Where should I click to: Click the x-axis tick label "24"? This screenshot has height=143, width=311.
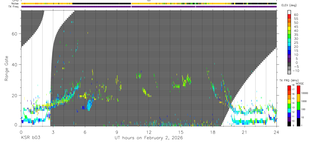[x=276, y=132]
